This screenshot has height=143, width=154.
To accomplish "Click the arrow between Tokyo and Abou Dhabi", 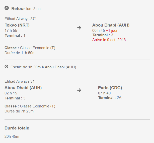I will pyautogui.click(x=79, y=28).
